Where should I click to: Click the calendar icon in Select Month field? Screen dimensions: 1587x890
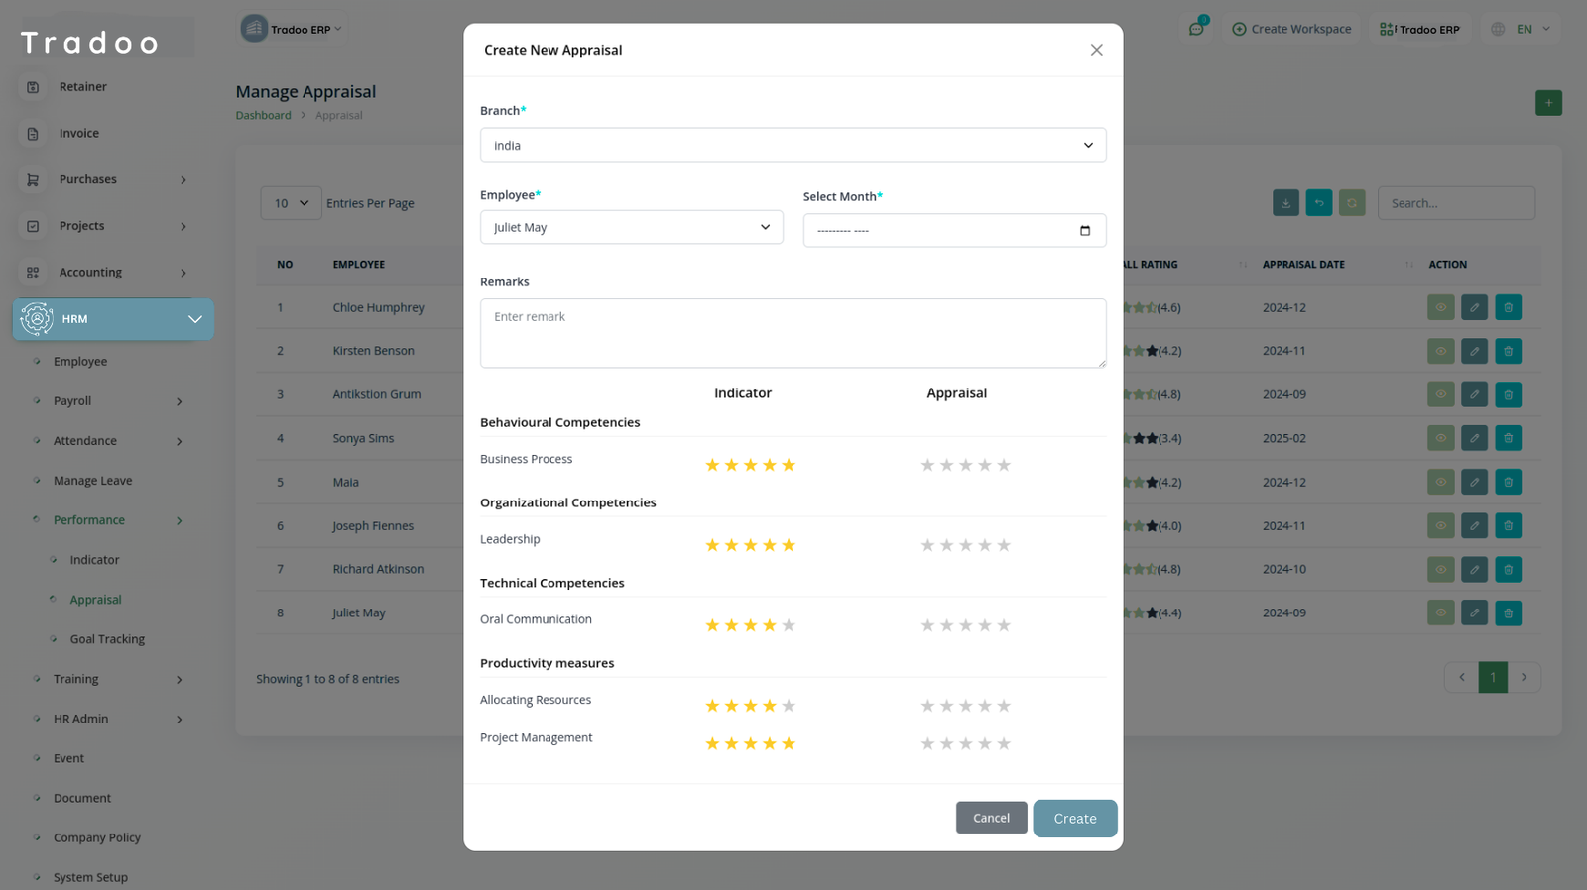1084,231
